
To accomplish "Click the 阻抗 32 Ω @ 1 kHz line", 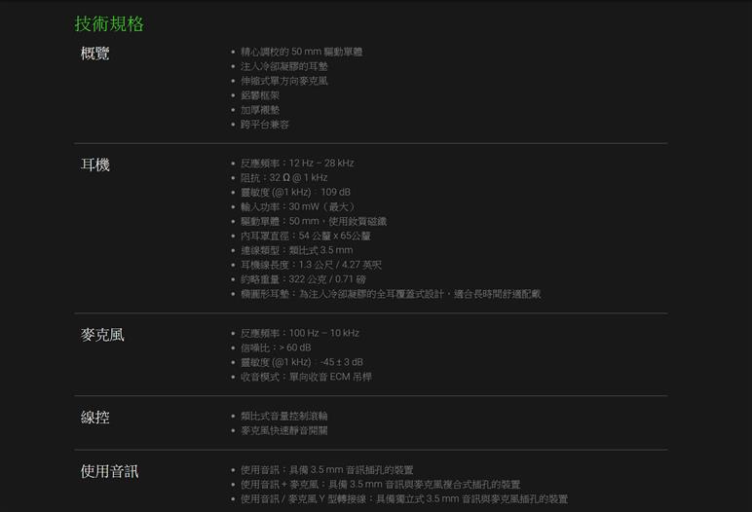I will tap(283, 178).
